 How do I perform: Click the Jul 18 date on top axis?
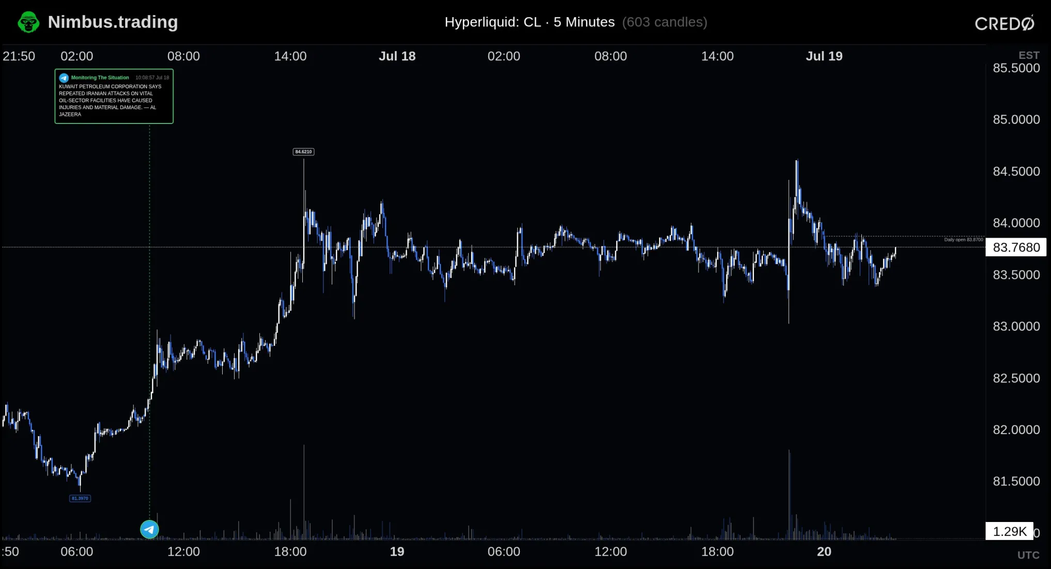click(397, 56)
